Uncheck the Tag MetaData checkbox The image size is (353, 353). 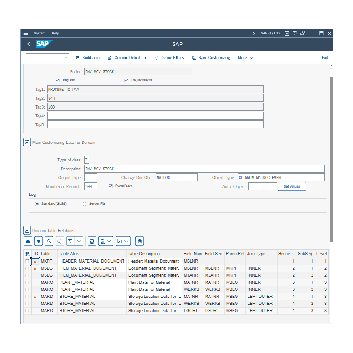127,80
